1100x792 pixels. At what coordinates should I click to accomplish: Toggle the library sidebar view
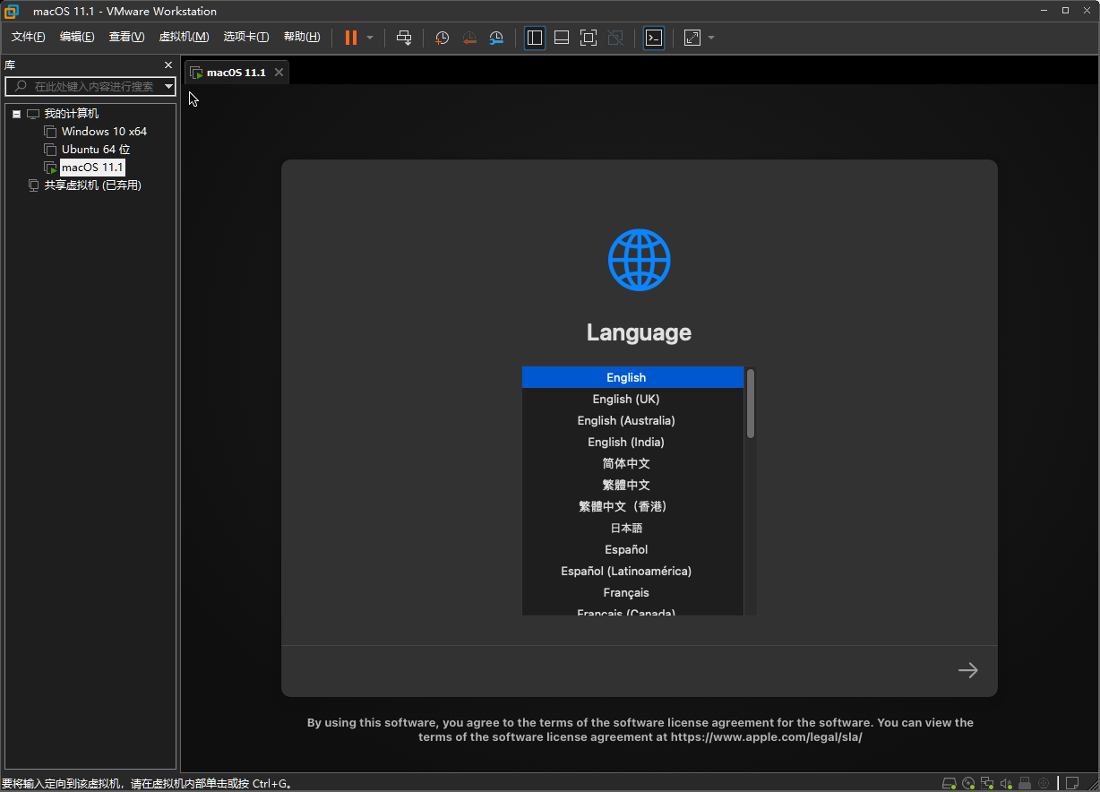[x=535, y=38]
